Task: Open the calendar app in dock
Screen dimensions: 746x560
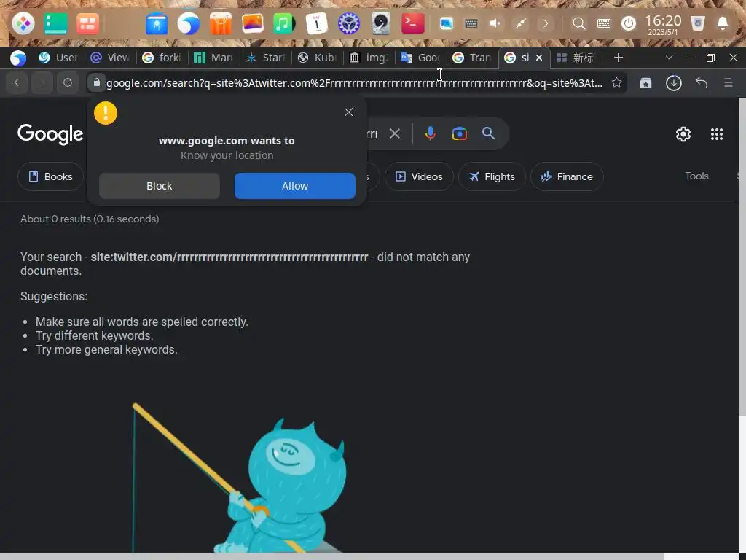Action: coord(316,23)
